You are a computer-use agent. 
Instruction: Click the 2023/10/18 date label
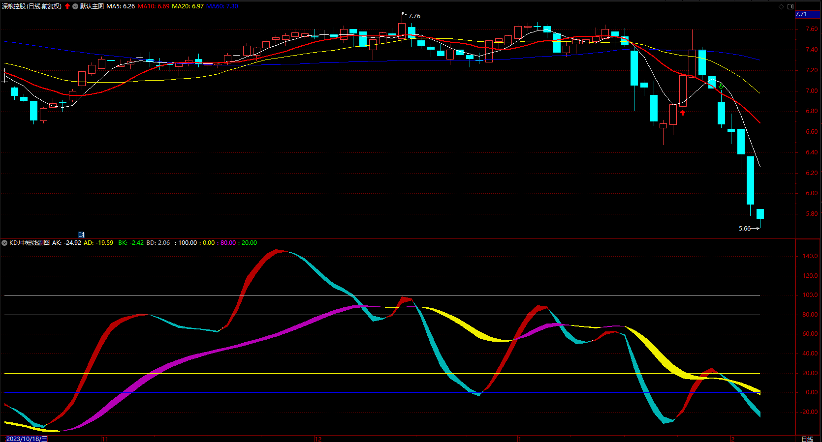click(x=27, y=439)
